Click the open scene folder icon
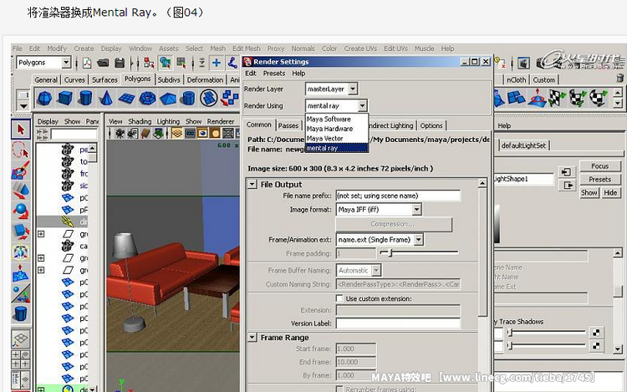Viewport: 627px width, 392px height. pyautogui.click(x=103, y=63)
